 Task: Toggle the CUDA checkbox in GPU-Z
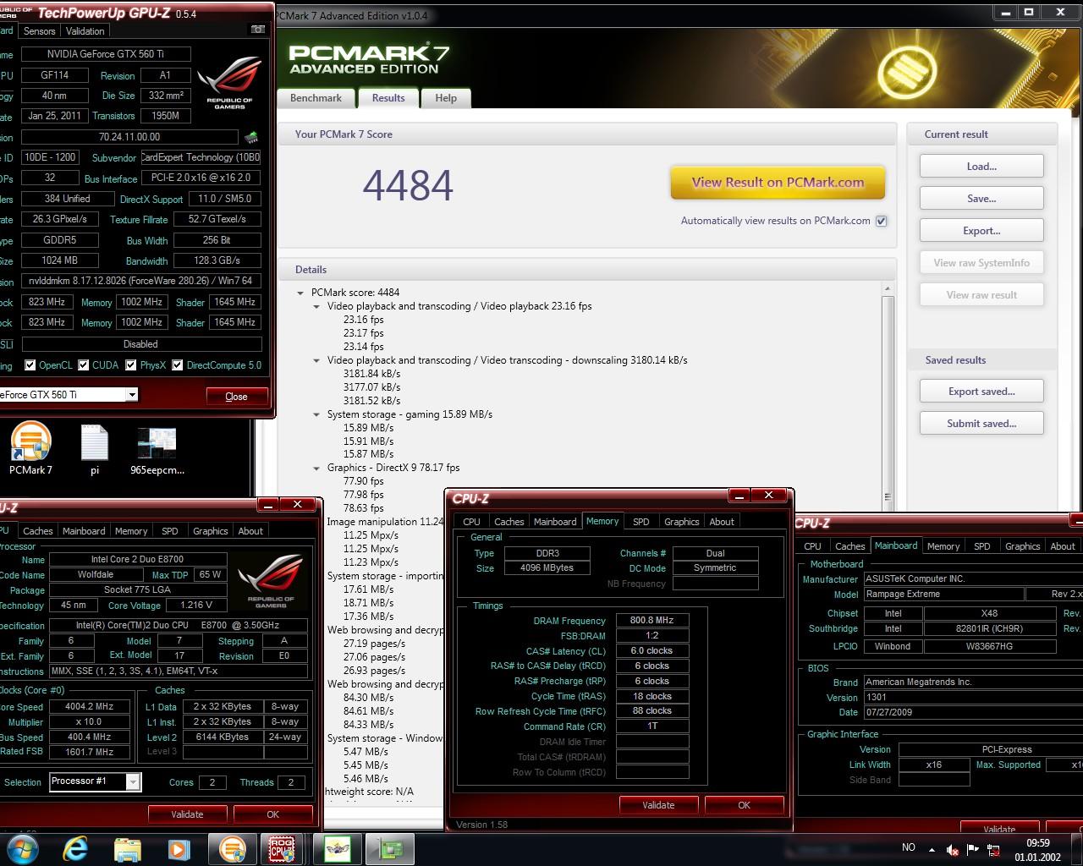pos(84,365)
